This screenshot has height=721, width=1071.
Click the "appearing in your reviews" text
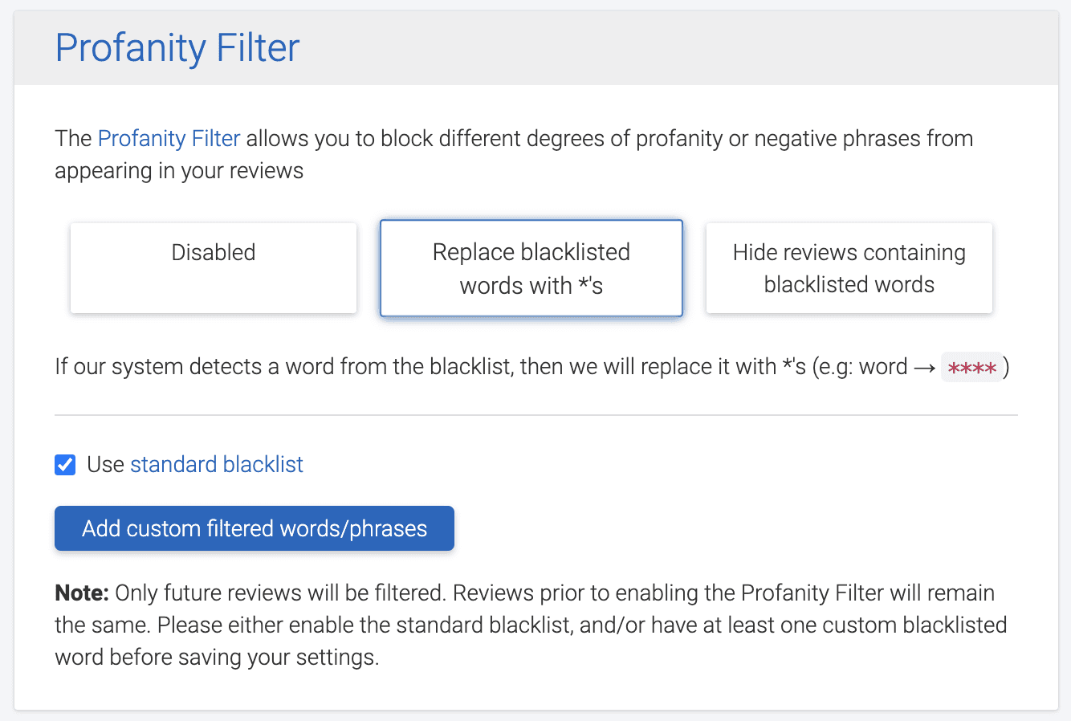(x=179, y=171)
